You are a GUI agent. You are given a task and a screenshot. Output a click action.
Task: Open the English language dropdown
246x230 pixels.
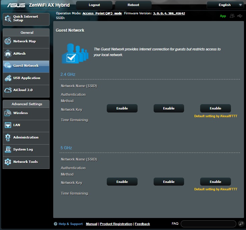pyautogui.click(x=225, y=5)
